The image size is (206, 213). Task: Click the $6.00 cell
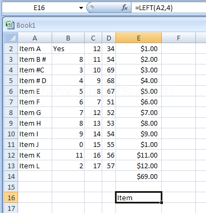coord(139,102)
